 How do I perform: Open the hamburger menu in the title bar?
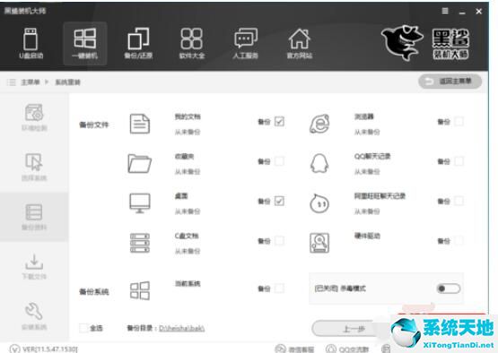[x=445, y=11]
